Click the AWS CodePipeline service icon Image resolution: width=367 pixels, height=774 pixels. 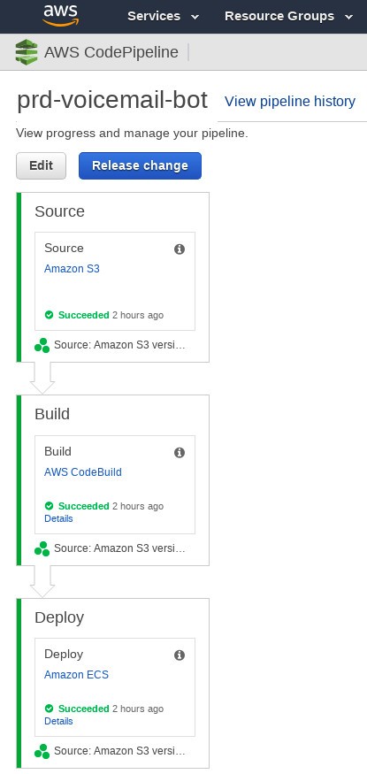(x=27, y=52)
